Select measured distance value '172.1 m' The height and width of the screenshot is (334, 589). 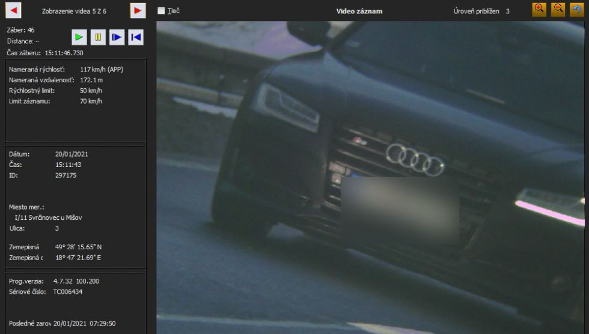click(x=91, y=80)
